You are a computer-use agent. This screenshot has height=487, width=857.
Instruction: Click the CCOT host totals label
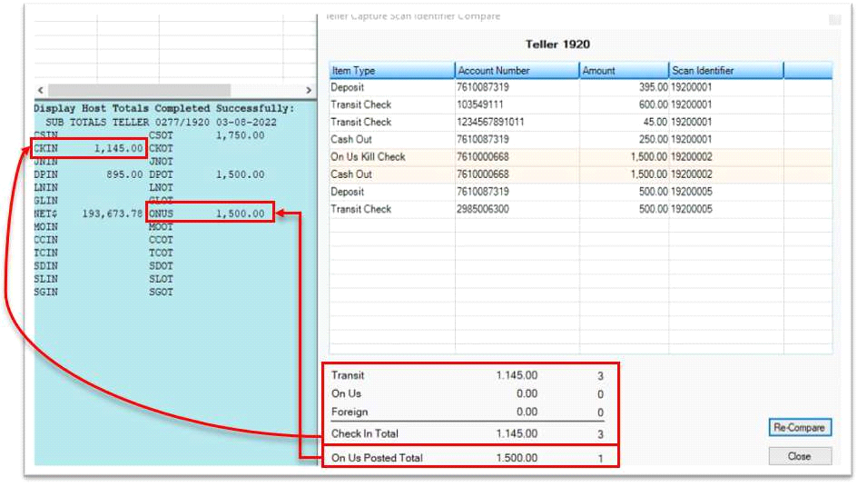(161, 240)
